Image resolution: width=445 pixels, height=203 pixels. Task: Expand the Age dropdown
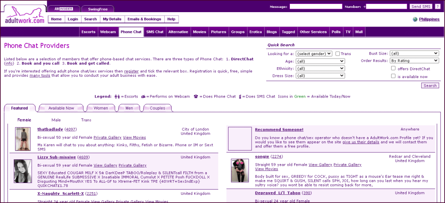tap(320, 61)
